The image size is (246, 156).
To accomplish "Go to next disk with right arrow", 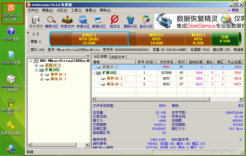I will (x=38, y=34).
